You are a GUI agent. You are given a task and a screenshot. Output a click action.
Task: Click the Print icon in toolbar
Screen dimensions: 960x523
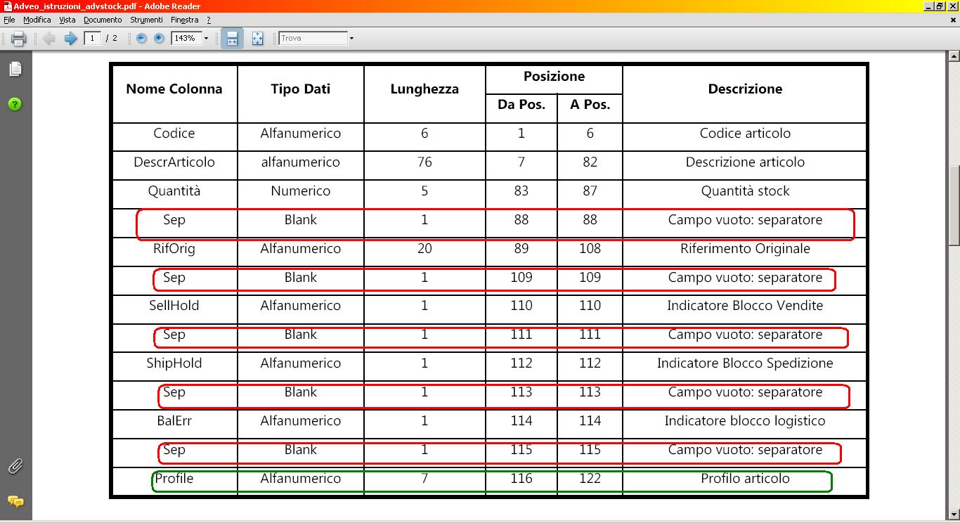[18, 39]
